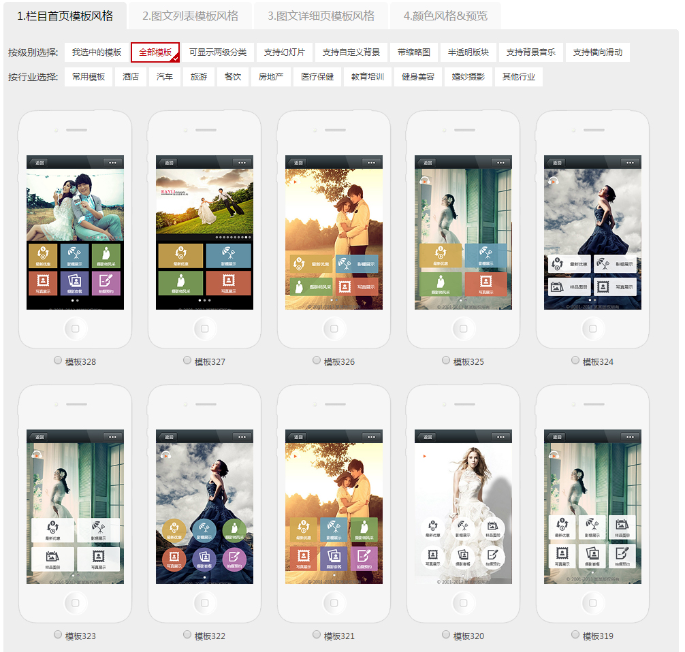The image size is (685, 652).
Task: Pick the 模板319 radio button
Action: point(575,635)
